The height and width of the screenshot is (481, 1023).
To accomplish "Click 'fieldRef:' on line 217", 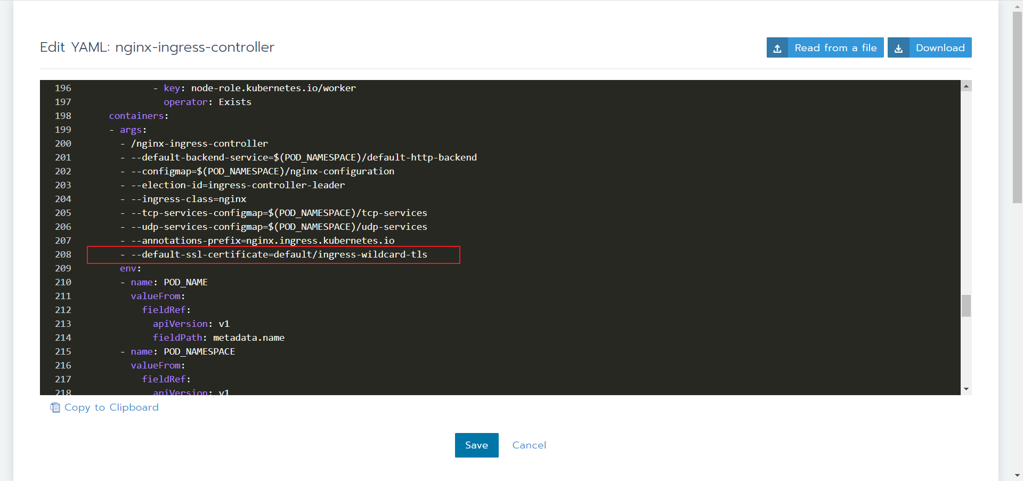I will (166, 379).
